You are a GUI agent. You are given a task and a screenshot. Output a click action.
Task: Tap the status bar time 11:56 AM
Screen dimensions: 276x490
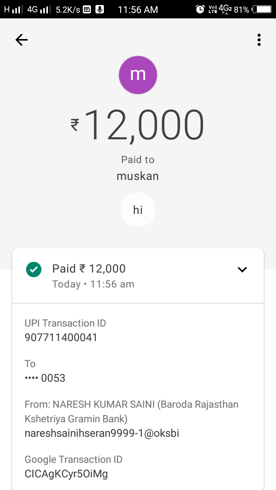coord(138,10)
